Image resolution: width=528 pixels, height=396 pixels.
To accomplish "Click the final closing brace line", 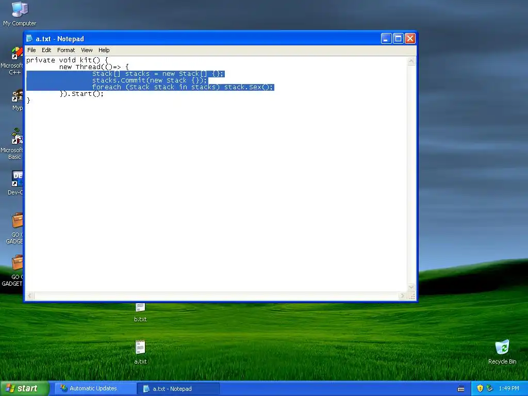I will click(28, 101).
